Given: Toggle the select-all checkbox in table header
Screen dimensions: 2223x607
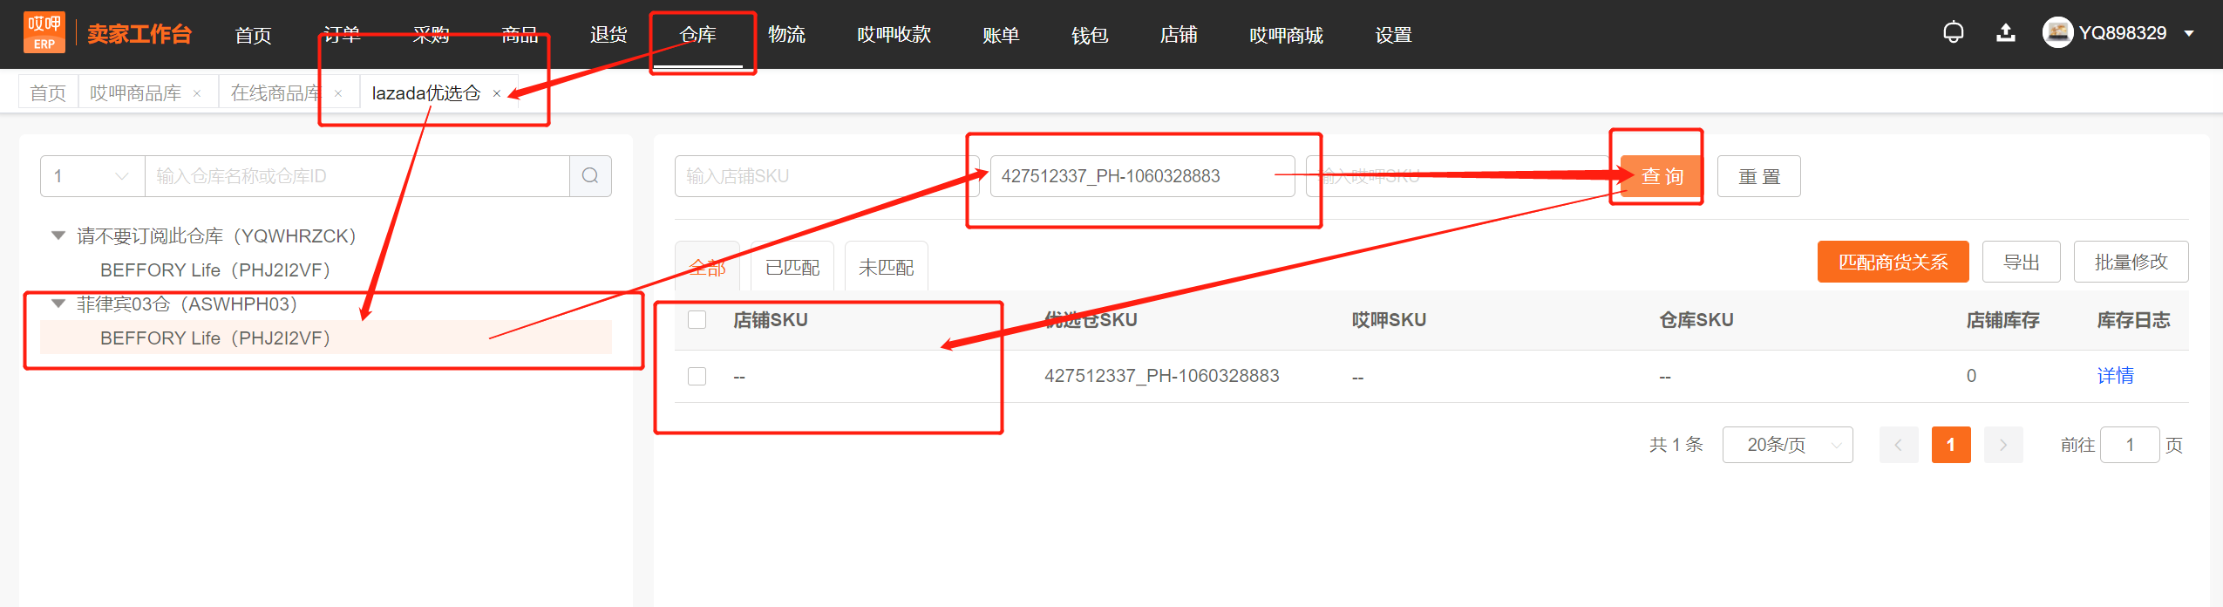Looking at the screenshot, I should 697,320.
